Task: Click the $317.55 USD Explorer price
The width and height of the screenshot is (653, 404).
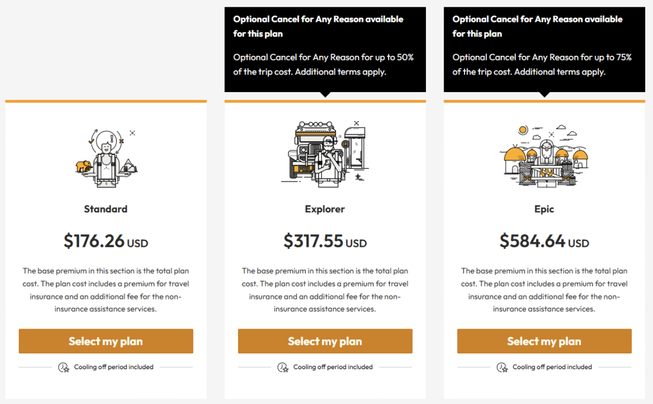Action: pos(325,242)
